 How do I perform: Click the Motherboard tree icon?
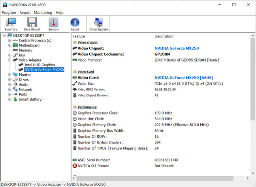point(15,45)
